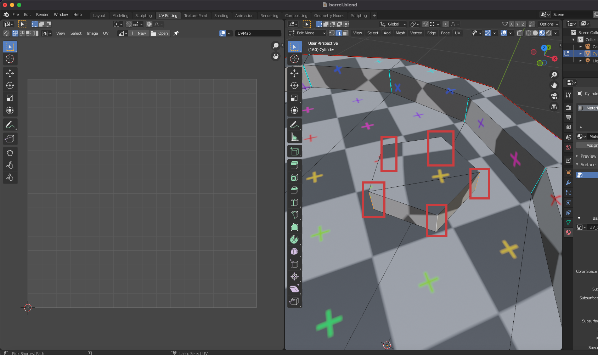The image size is (598, 355).
Task: Toggle snapping in UV editor
Action: point(129,24)
